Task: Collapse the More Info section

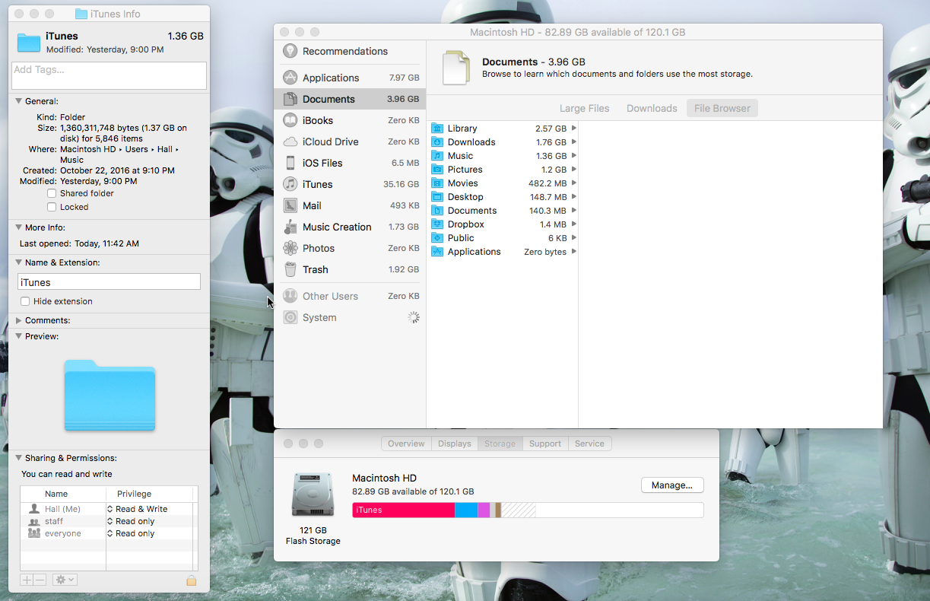Action: (18, 227)
